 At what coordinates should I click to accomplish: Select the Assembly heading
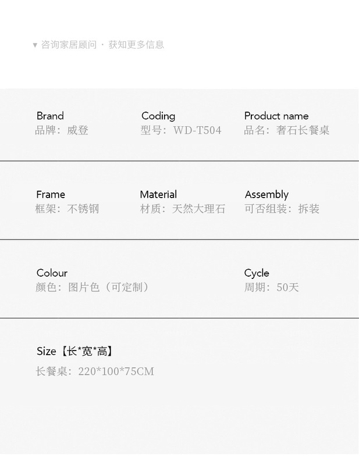coord(266,194)
